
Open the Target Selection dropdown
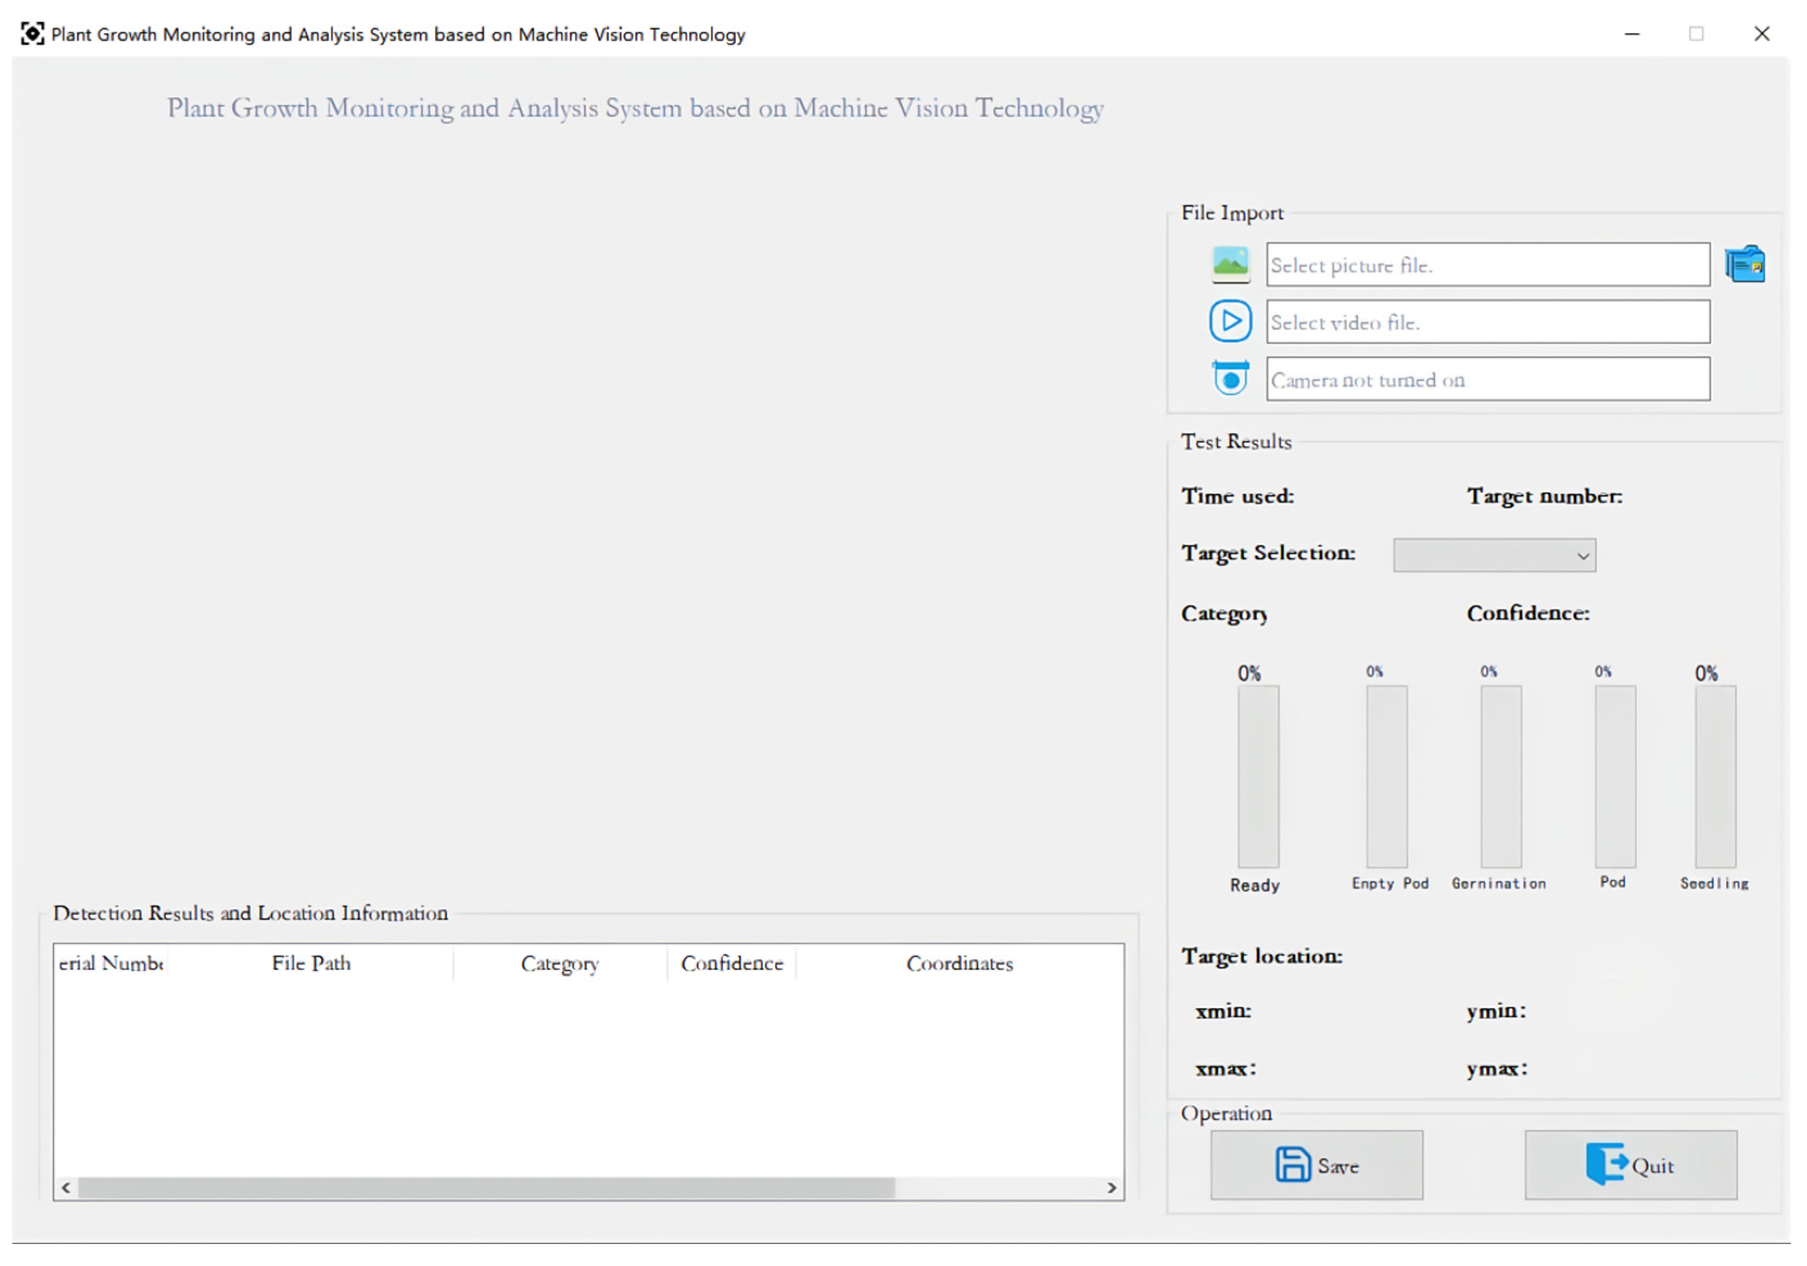coord(1494,556)
